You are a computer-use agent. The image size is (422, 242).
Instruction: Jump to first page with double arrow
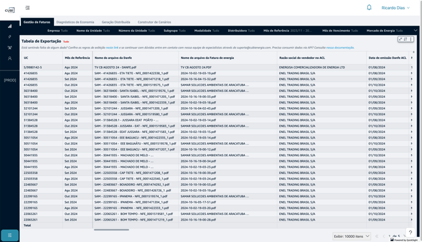point(377,236)
